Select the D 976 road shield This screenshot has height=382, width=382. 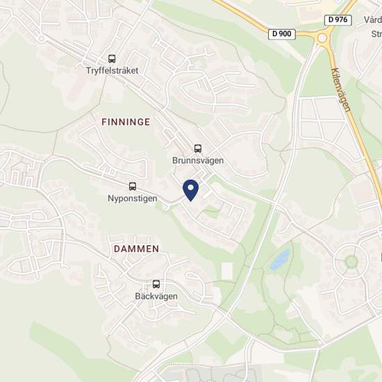point(338,20)
